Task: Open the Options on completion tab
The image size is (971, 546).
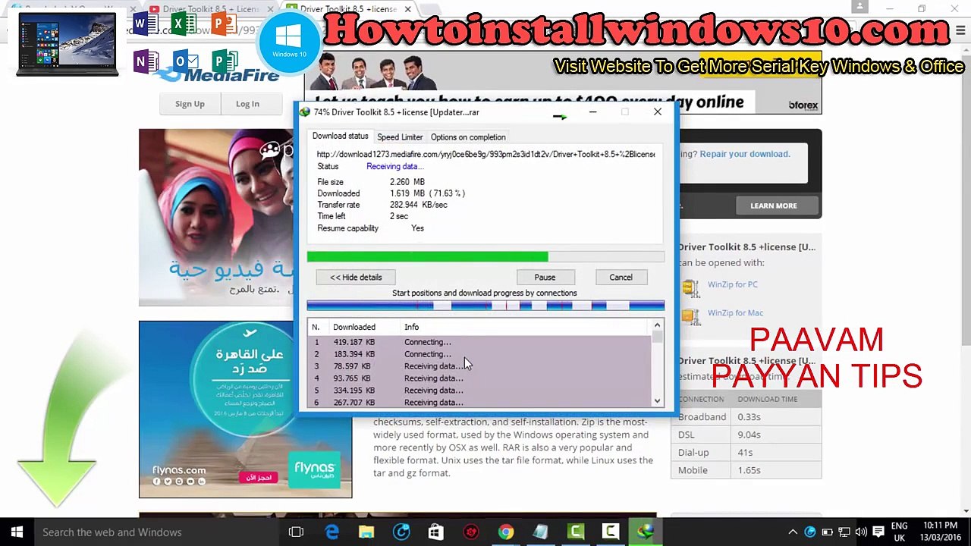Action: click(x=468, y=137)
